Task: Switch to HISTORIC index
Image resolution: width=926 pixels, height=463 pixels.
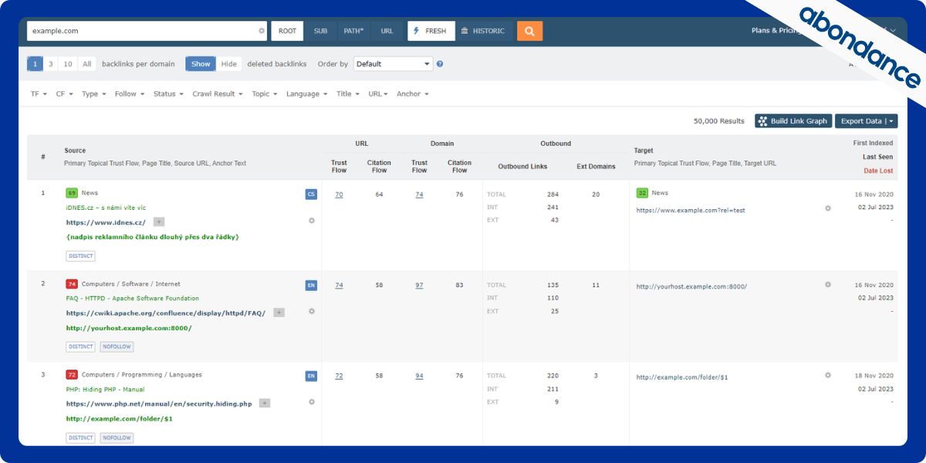Action: 482,31
